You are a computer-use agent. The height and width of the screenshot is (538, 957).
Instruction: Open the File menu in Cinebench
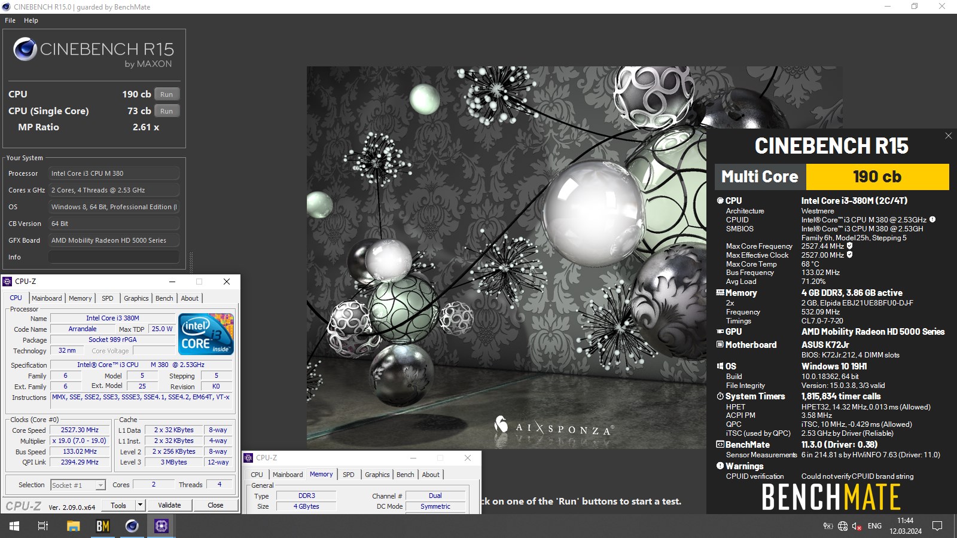click(x=10, y=20)
